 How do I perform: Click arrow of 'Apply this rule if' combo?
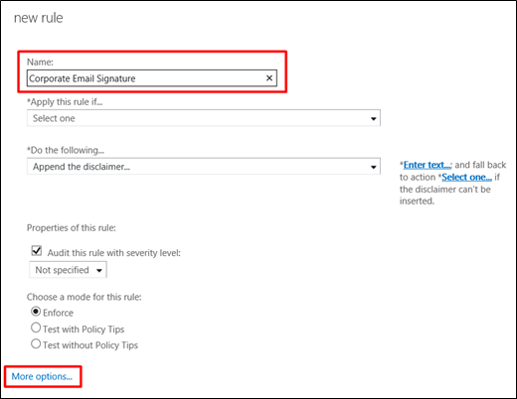tap(373, 118)
